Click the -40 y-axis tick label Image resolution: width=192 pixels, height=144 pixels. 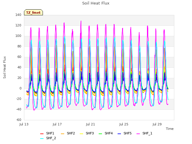(19, 109)
